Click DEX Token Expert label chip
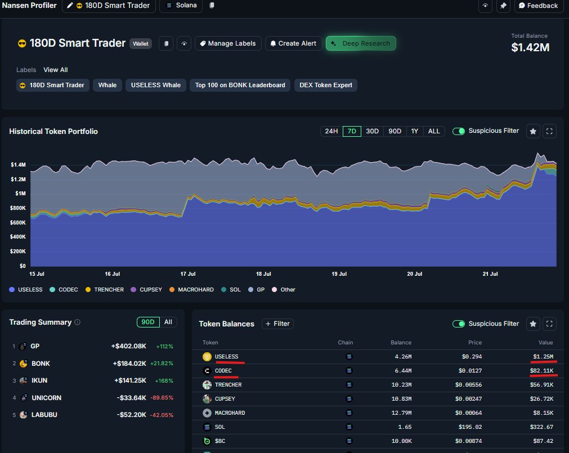Viewport: 569px width, 453px height. click(x=326, y=85)
